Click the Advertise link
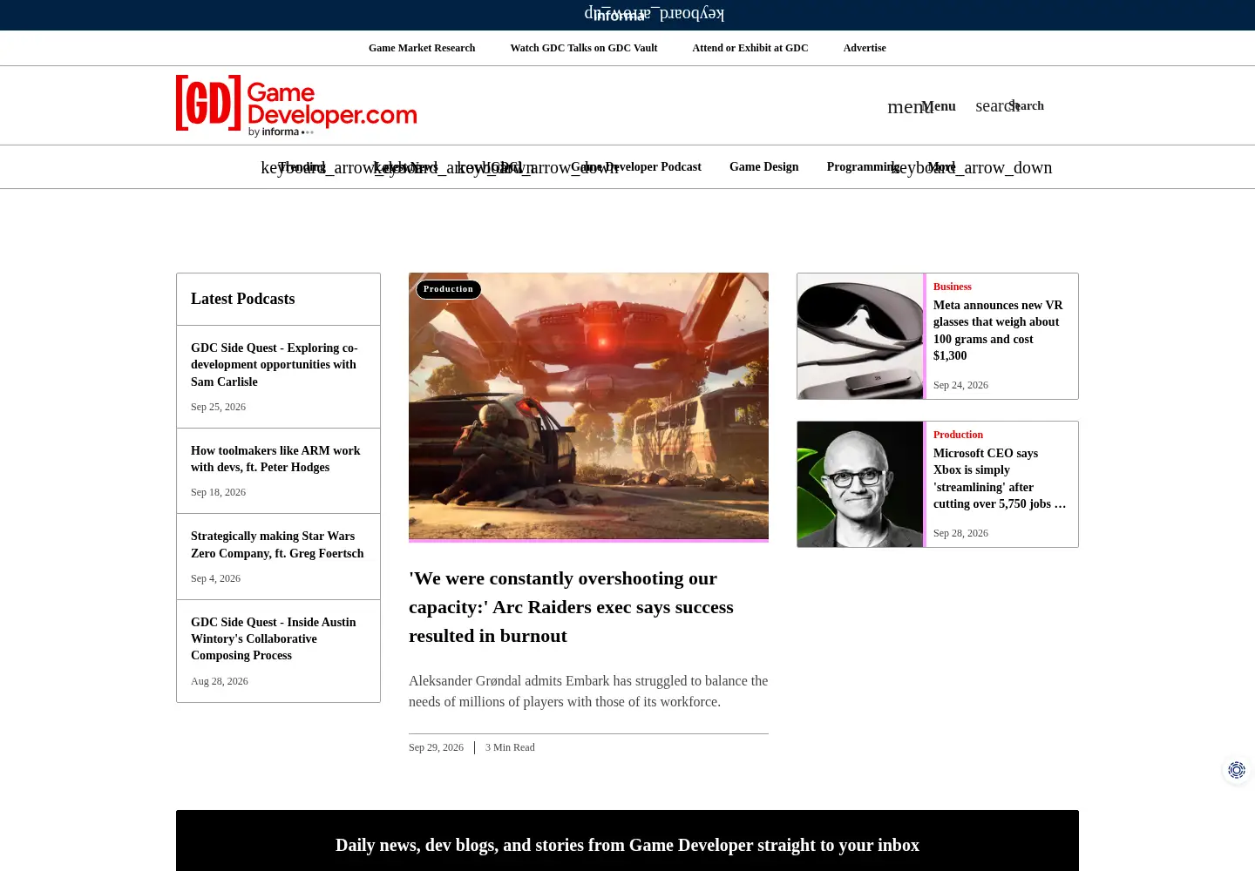Screen dimensions: 1255x871 [x=865, y=48]
